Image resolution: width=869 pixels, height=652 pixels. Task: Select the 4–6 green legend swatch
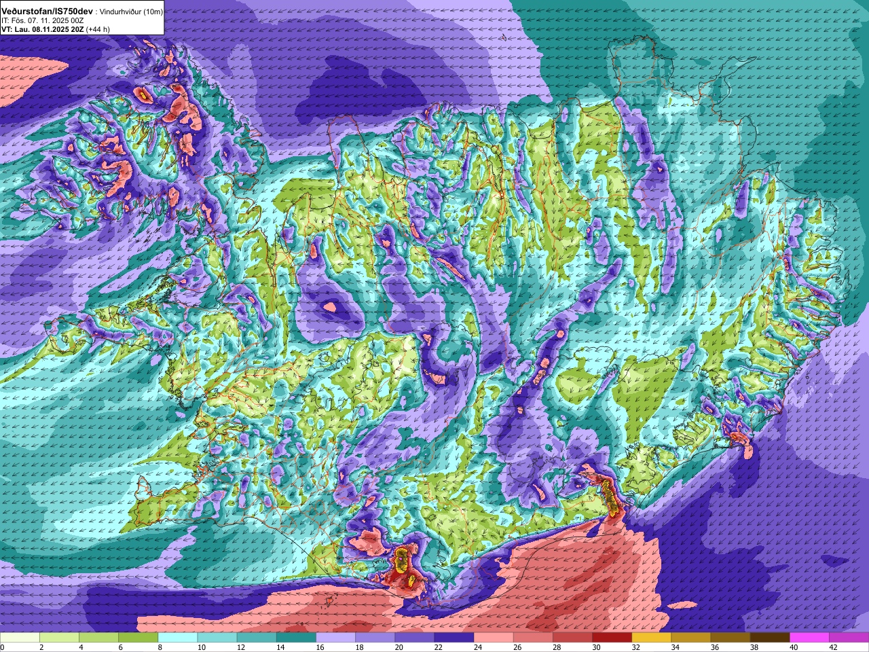98,638
